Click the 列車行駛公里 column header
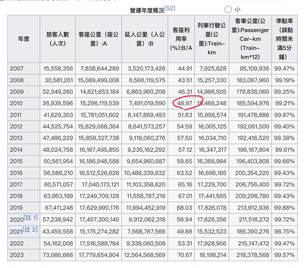Screen dimensions: 305x268 pyautogui.click(x=211, y=39)
